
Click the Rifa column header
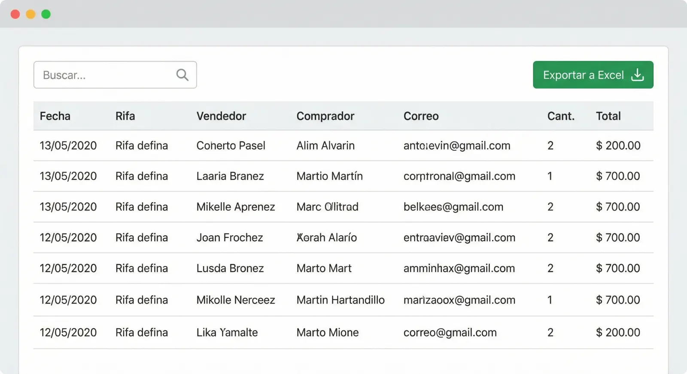[x=125, y=116]
